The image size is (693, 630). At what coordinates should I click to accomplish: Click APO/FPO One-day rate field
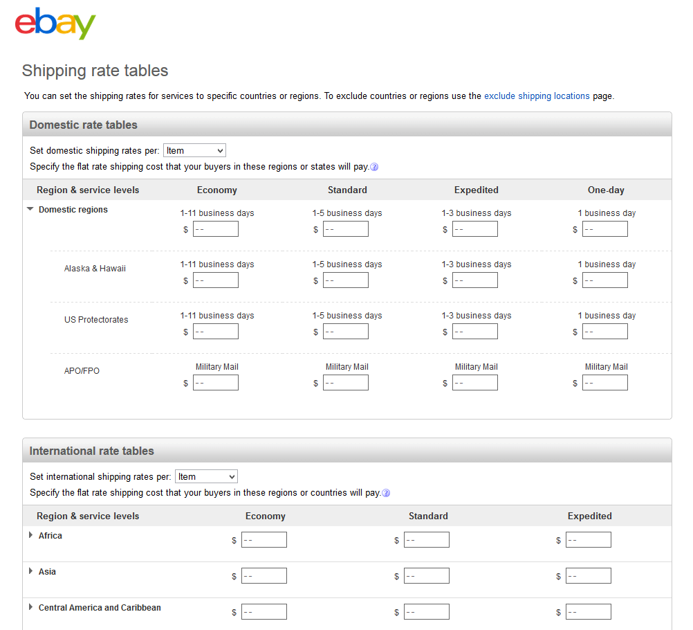coord(605,383)
